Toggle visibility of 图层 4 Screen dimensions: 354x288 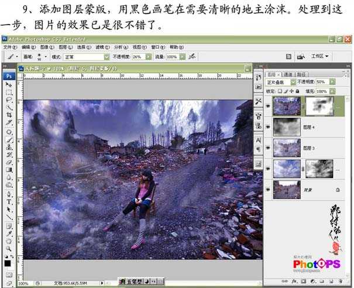(268, 127)
